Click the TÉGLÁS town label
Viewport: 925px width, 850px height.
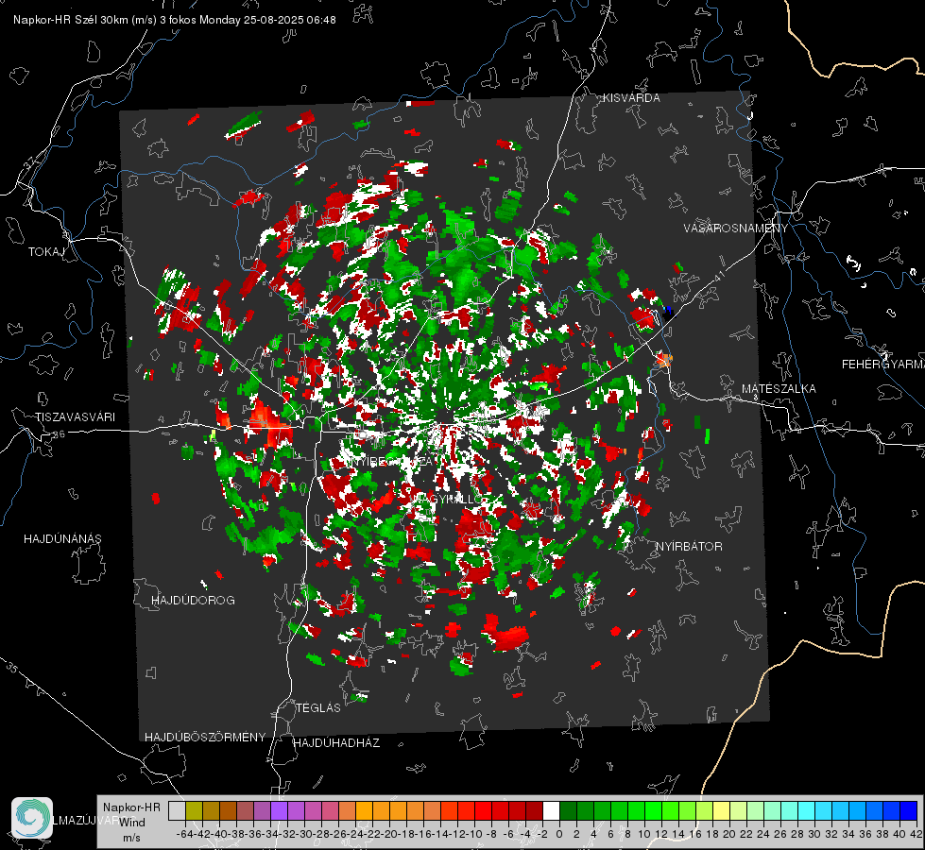pyautogui.click(x=318, y=707)
